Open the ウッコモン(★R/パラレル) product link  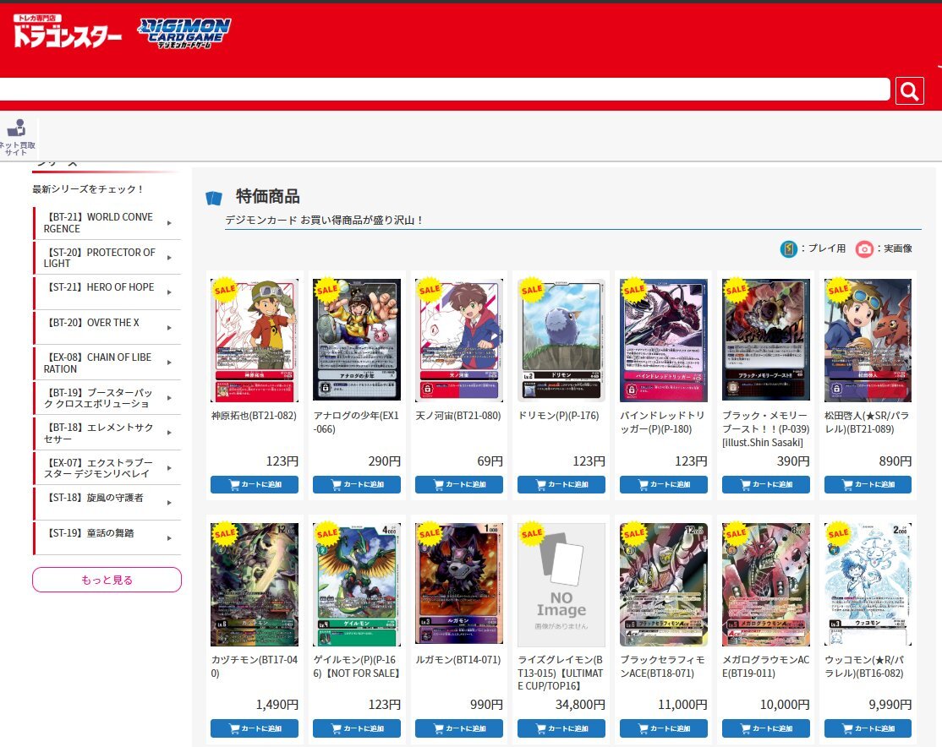pyautogui.click(x=864, y=666)
